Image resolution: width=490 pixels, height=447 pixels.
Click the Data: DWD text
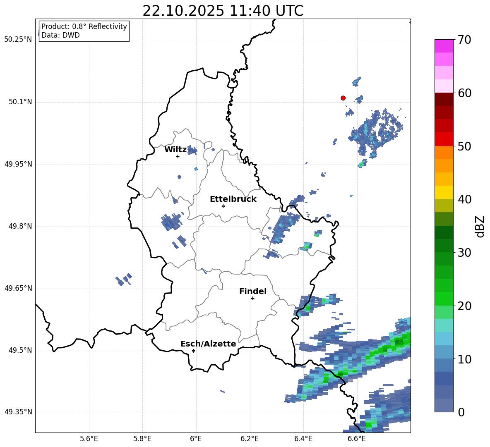(60, 35)
